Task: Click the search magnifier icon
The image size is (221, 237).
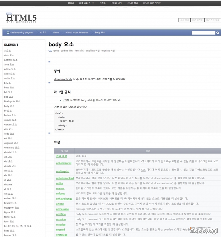Action: coord(218,33)
